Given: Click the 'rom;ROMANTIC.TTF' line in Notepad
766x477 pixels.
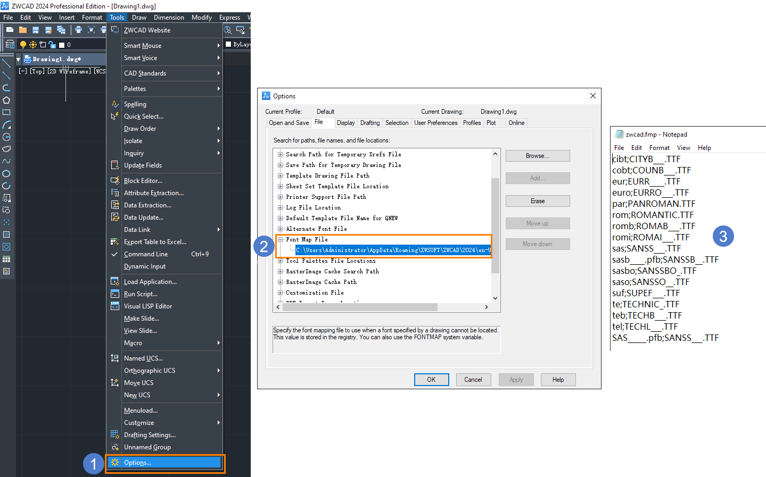Looking at the screenshot, I should (653, 215).
